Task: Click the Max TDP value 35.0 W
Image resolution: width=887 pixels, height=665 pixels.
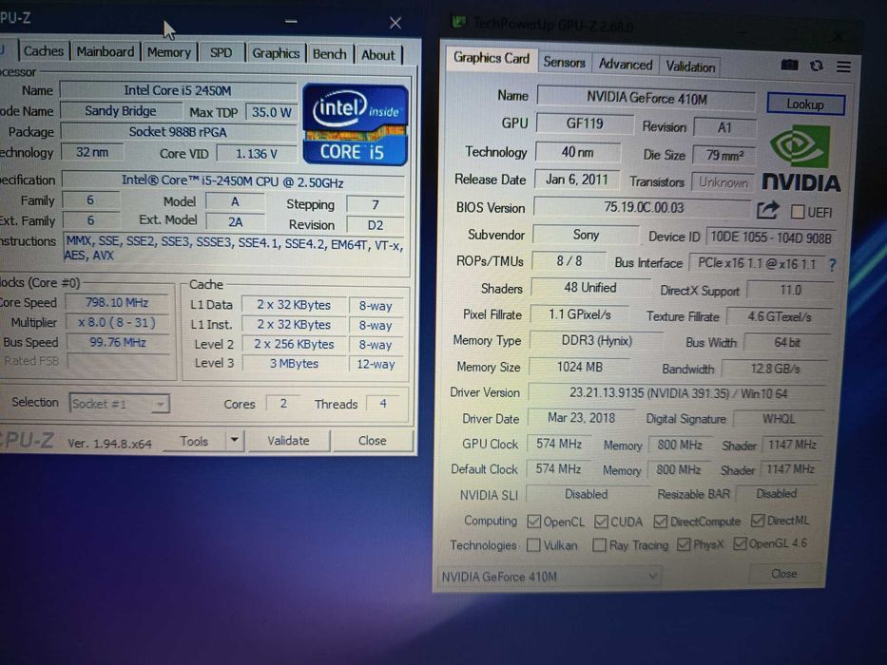Action: (x=272, y=112)
